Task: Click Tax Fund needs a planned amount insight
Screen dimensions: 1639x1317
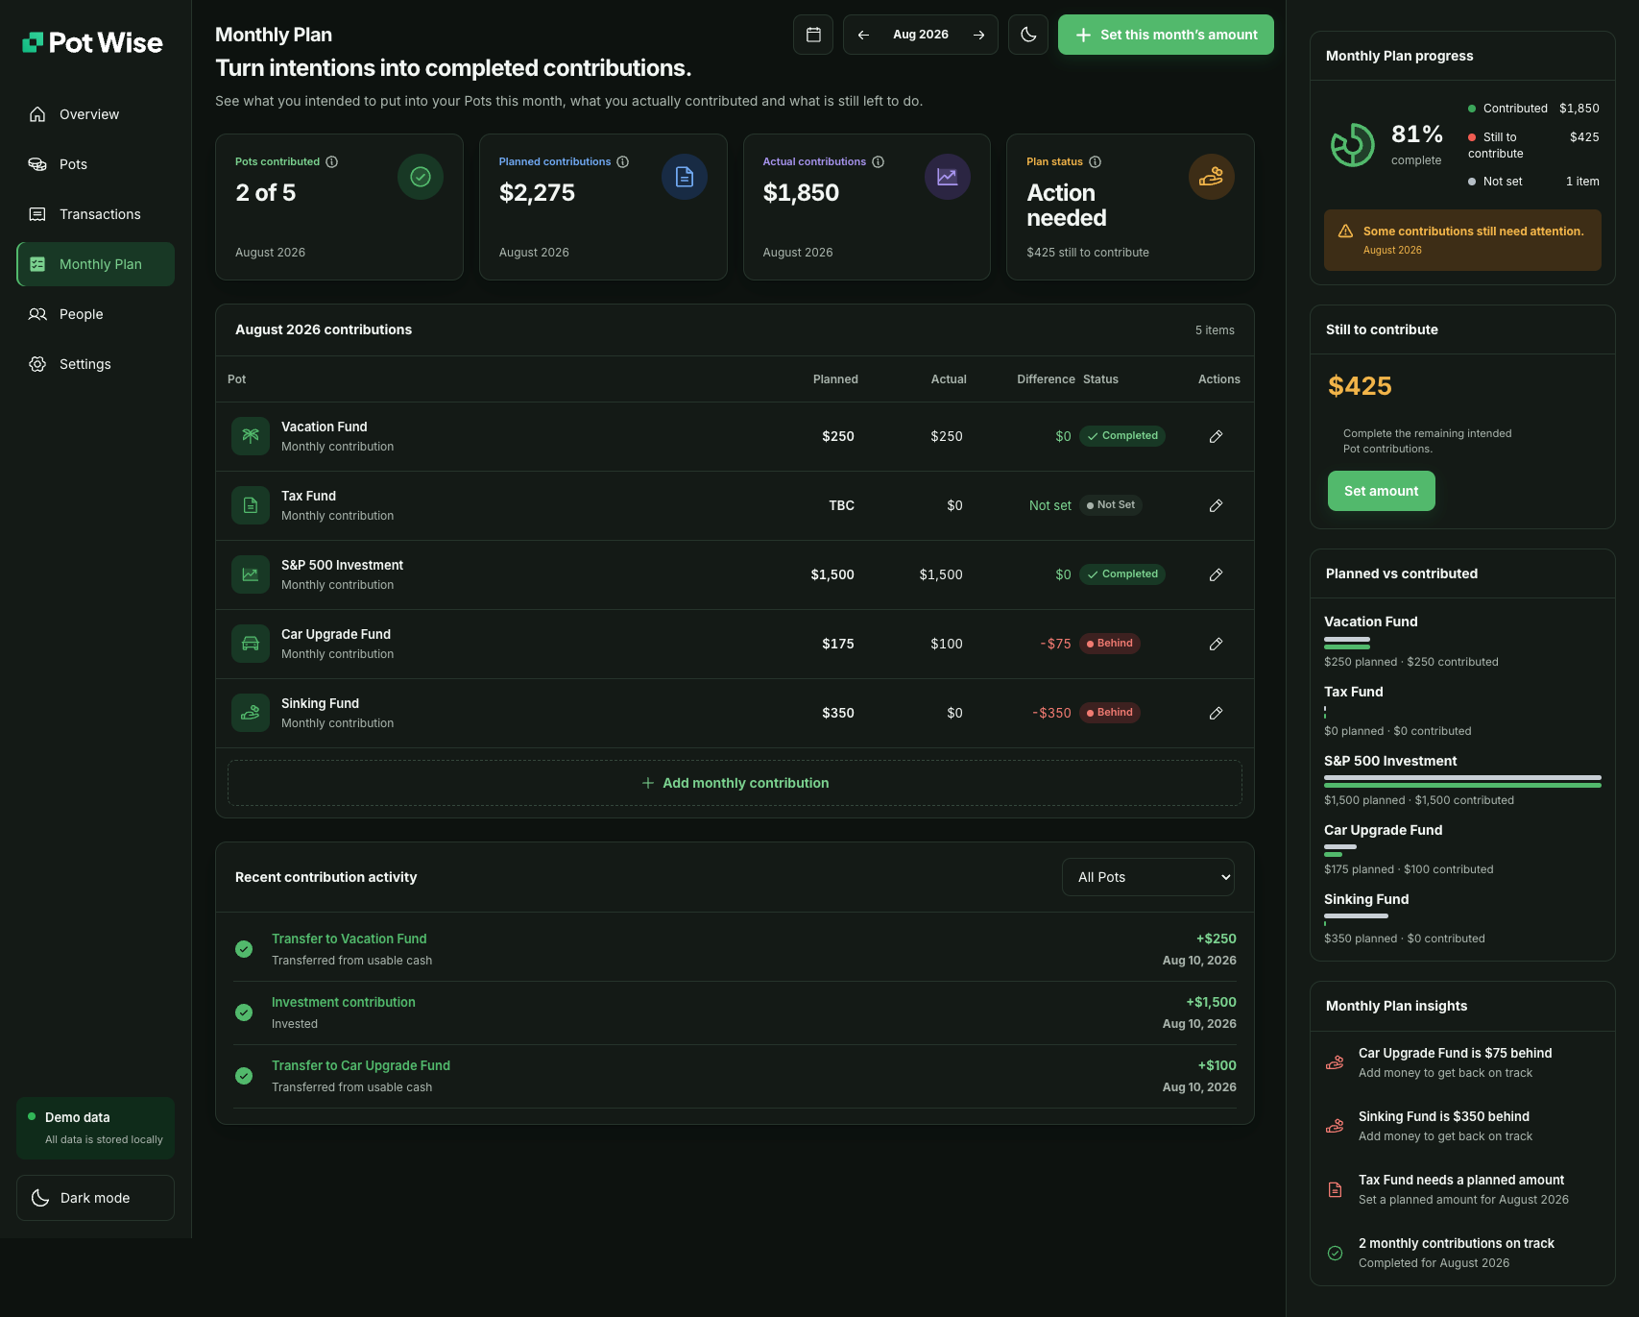Action: pyautogui.click(x=1462, y=1189)
